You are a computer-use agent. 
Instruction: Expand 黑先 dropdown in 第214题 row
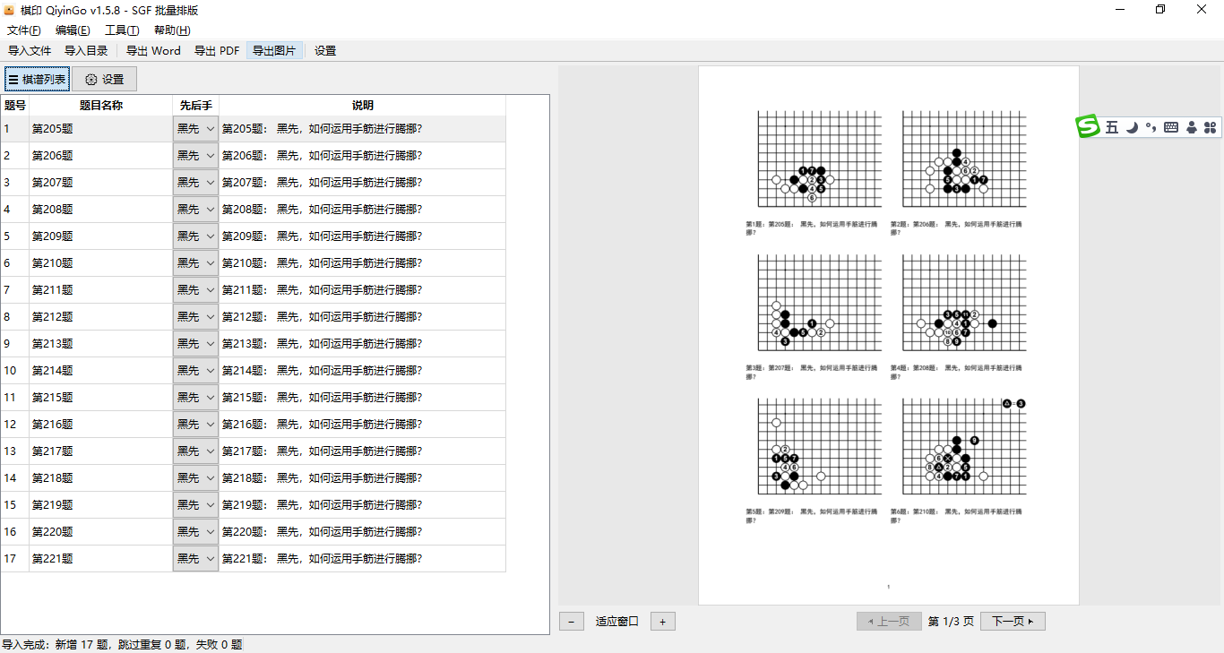tap(195, 371)
